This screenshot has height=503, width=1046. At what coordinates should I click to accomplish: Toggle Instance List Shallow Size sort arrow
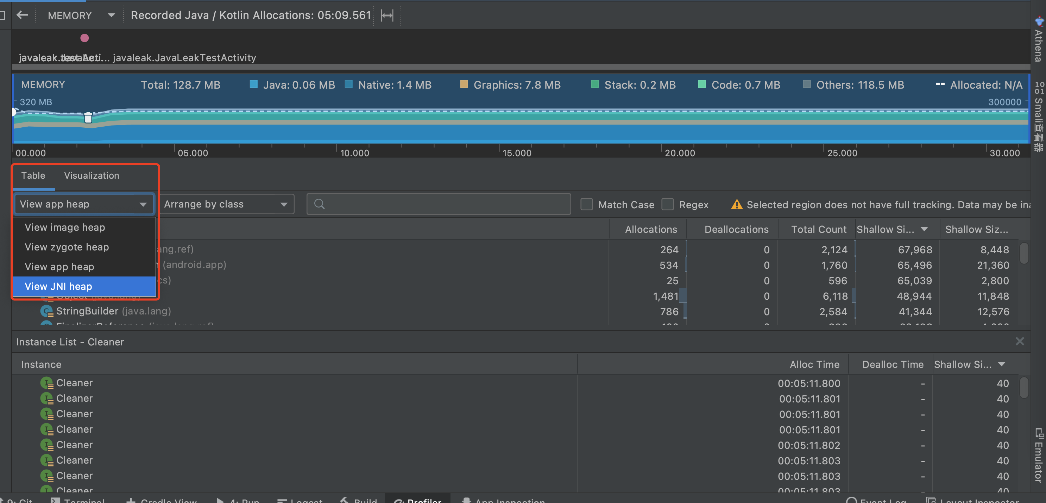pos(1001,364)
